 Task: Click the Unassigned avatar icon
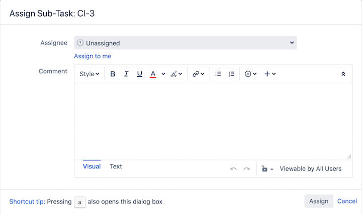point(80,43)
